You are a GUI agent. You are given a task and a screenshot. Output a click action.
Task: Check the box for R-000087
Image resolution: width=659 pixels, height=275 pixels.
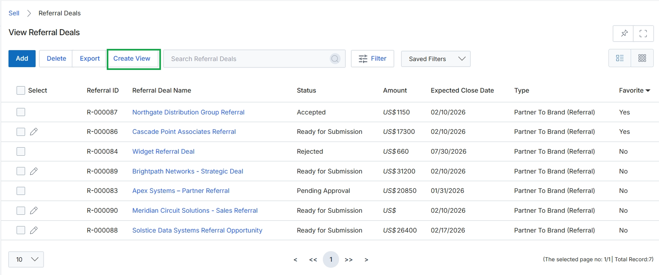point(21,112)
